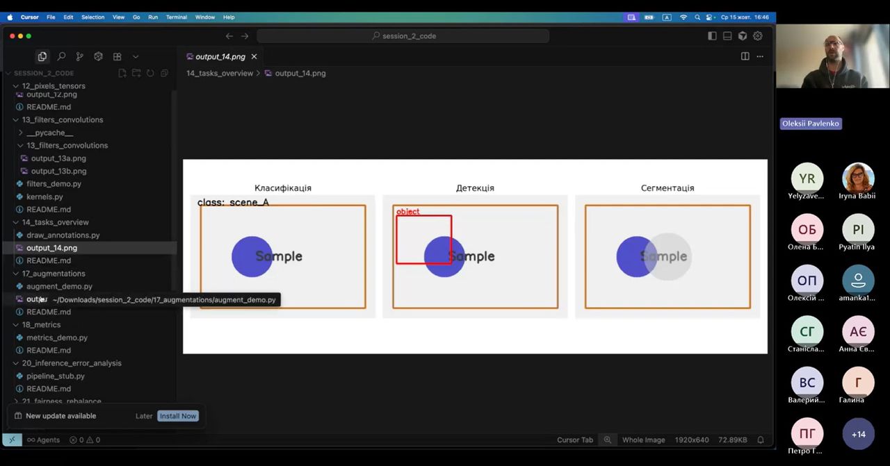Dismiss update with Later button

pyautogui.click(x=144, y=416)
